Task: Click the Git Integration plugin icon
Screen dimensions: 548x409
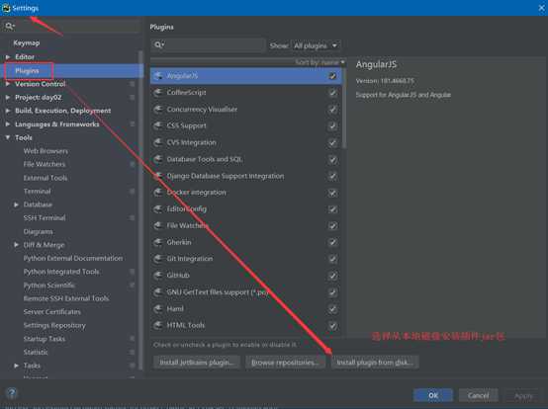Action: pos(158,259)
